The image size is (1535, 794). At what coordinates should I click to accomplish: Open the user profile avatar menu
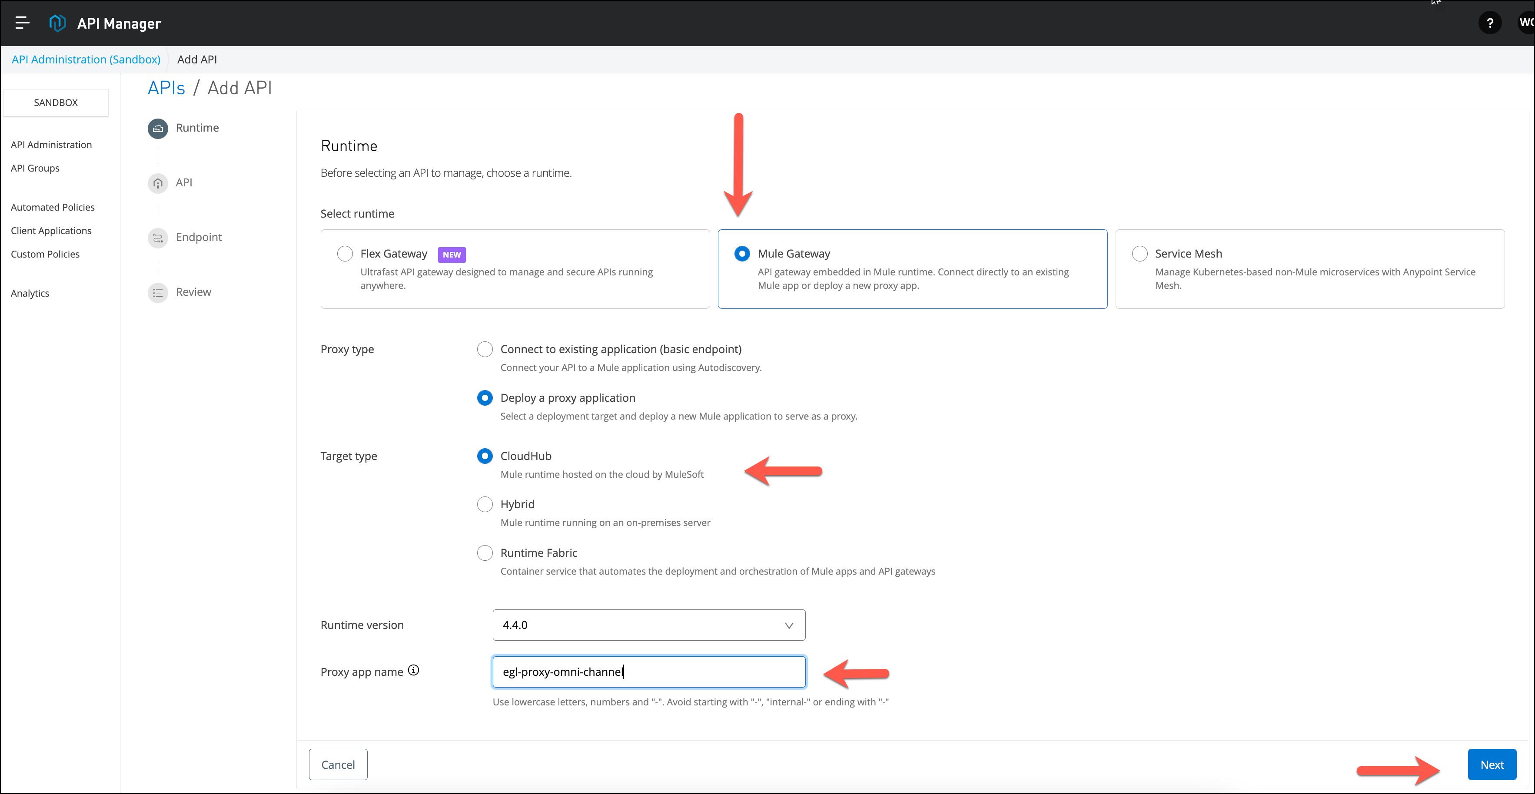pyautogui.click(x=1526, y=23)
